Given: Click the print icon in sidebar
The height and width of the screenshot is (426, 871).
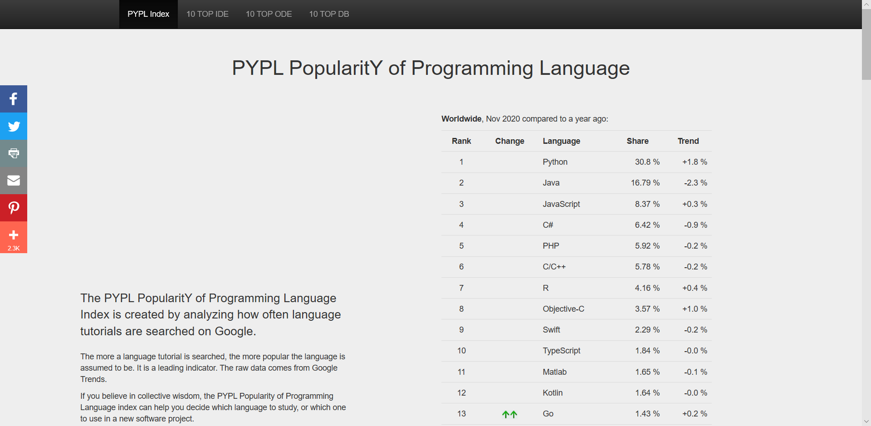Looking at the screenshot, I should [x=14, y=153].
